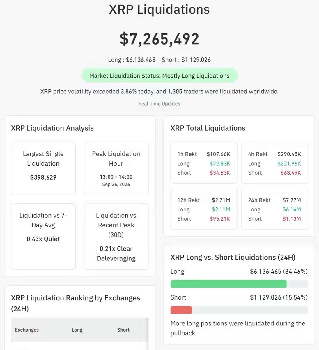Screen dimensions: 319x350
Task: Click the Long : $6,136,465 summary
Action: pyautogui.click(x=132, y=60)
